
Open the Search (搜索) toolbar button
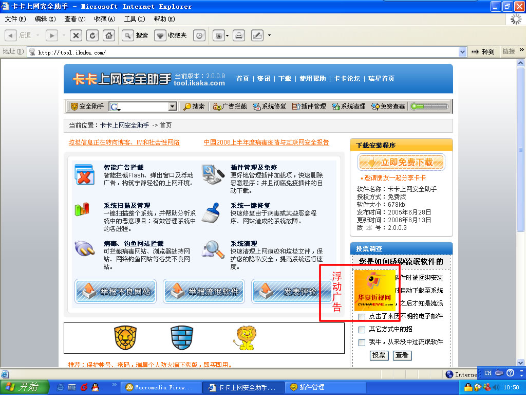point(135,35)
